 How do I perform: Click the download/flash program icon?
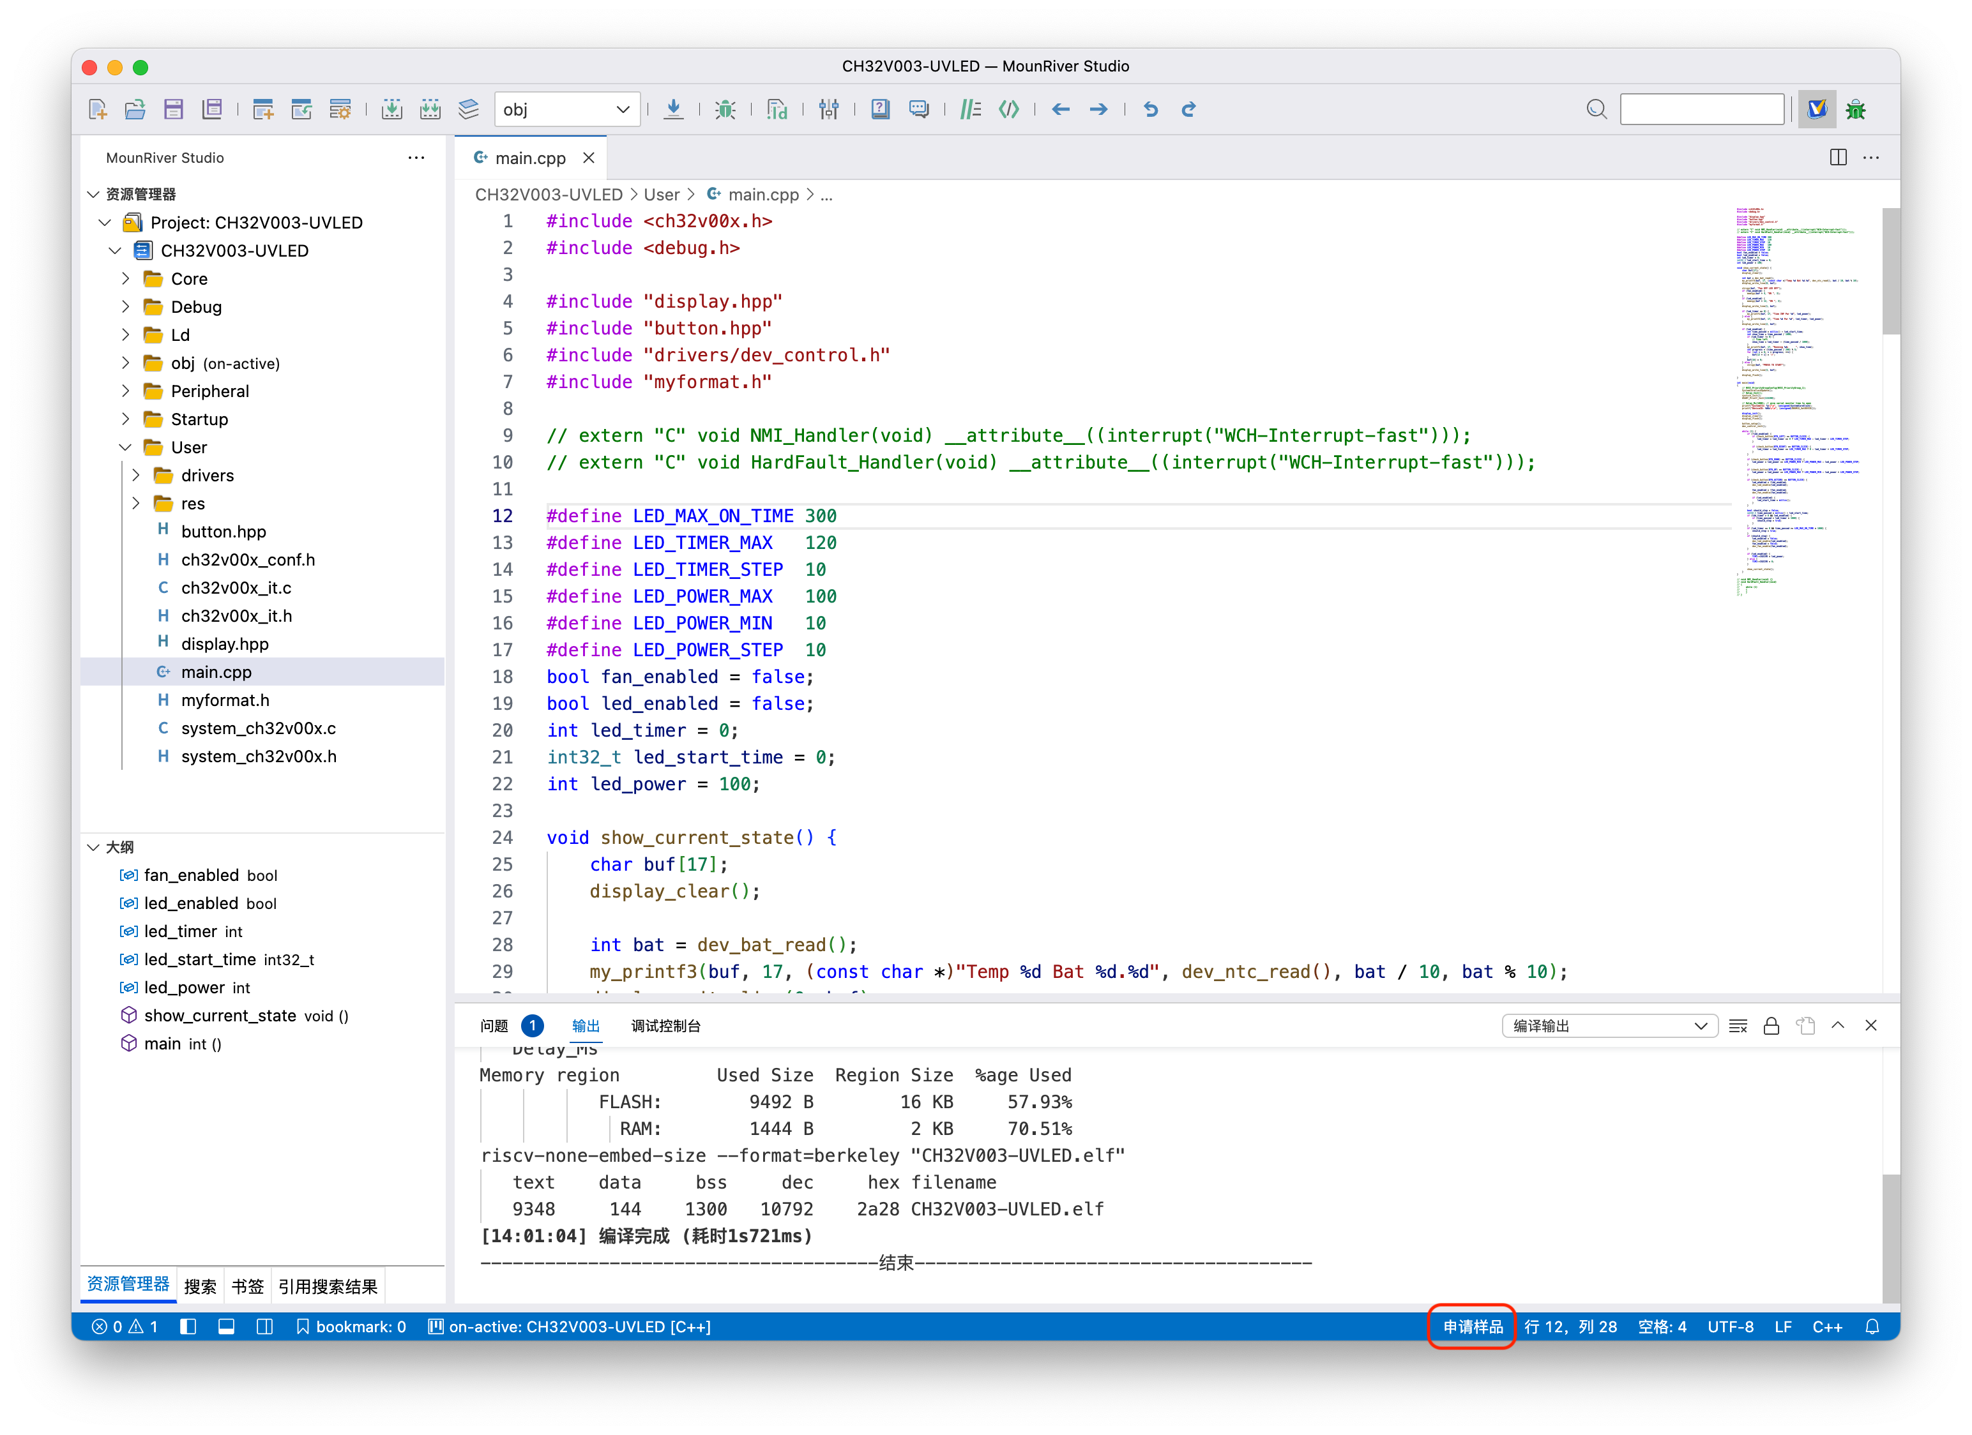click(x=673, y=110)
